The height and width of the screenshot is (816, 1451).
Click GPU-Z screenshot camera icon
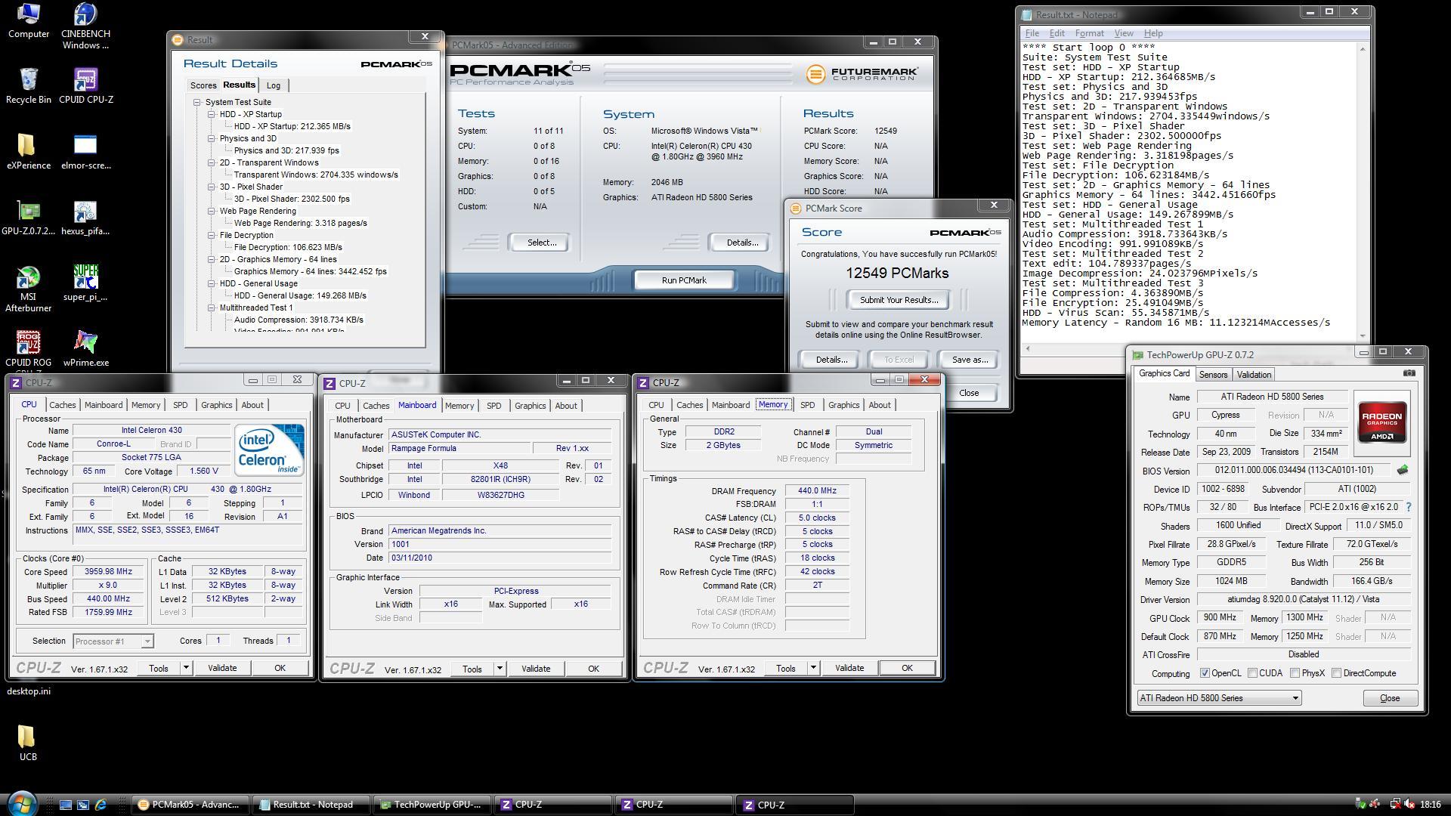(x=1409, y=373)
